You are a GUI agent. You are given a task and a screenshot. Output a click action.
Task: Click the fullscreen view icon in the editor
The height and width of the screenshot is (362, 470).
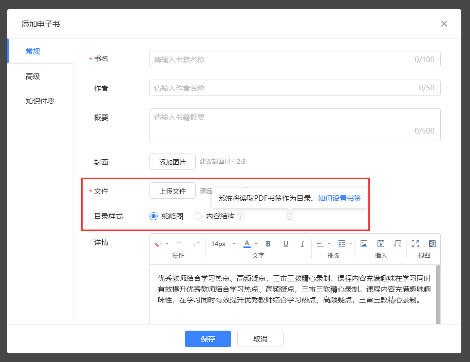tap(415, 243)
